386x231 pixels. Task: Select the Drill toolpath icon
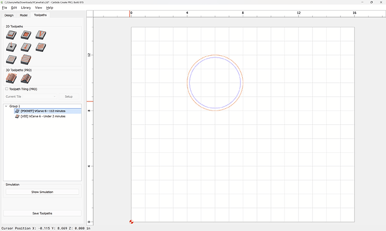[x=11, y=47]
